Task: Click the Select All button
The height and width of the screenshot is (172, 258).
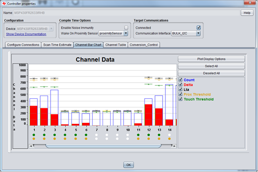Action: (x=211, y=66)
